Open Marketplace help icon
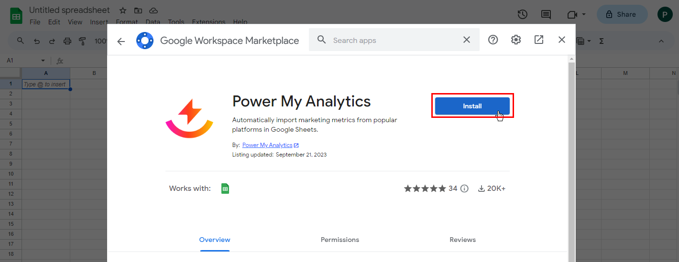This screenshot has width=679, height=262. (493, 40)
